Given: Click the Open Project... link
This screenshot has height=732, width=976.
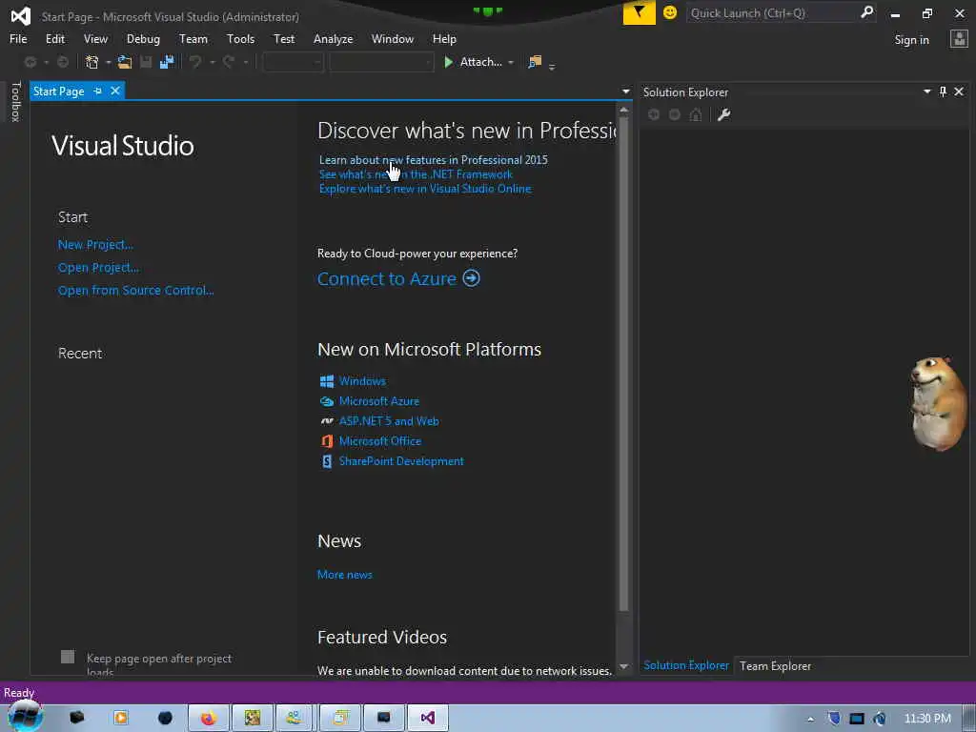Looking at the screenshot, I should [x=98, y=268].
